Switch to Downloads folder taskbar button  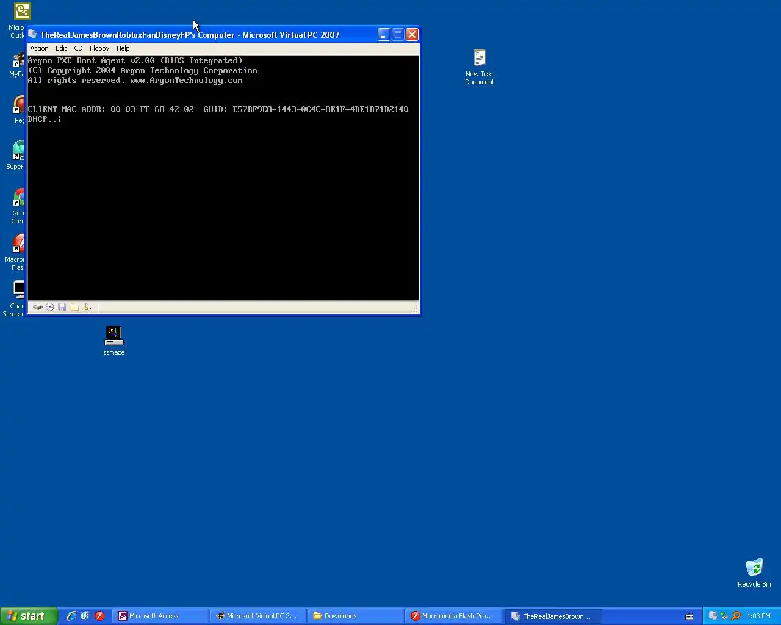point(356,616)
